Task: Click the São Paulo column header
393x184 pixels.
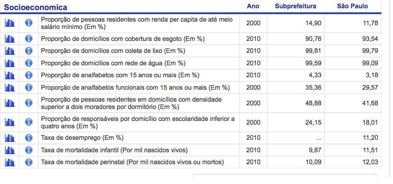Action: coord(353,6)
